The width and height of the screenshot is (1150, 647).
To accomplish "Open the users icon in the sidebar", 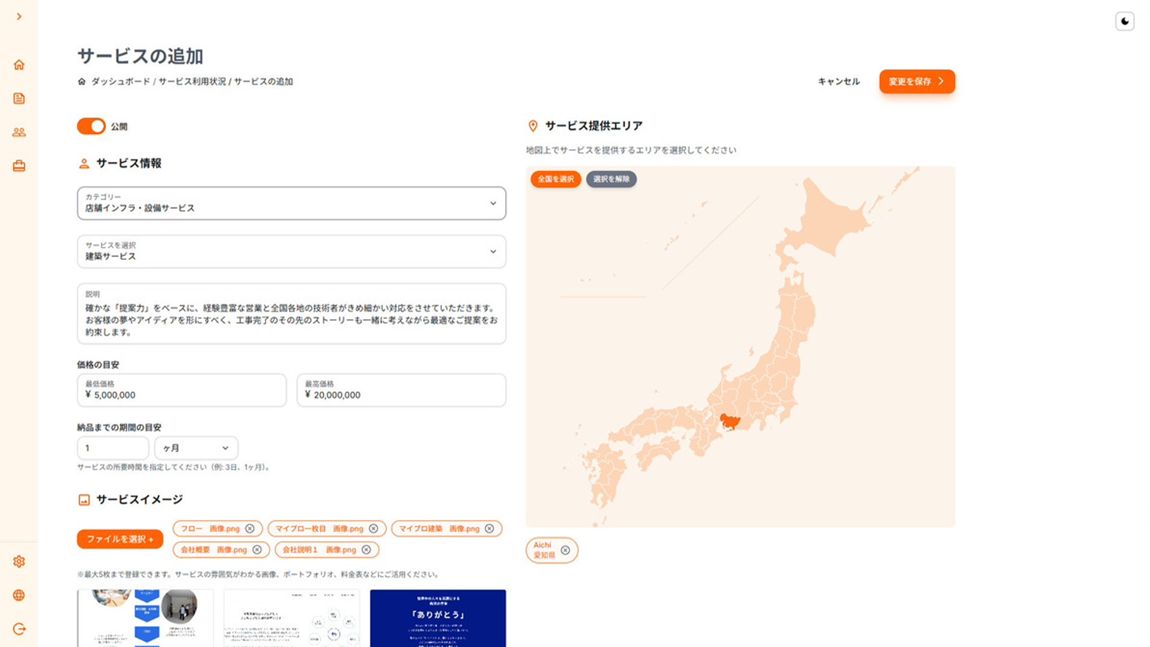I will click(19, 132).
